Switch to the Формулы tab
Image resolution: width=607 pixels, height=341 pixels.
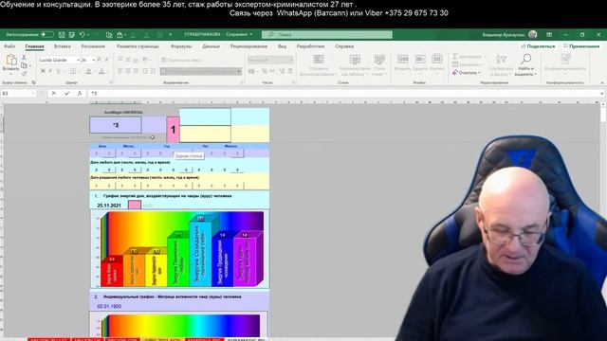tap(181, 46)
